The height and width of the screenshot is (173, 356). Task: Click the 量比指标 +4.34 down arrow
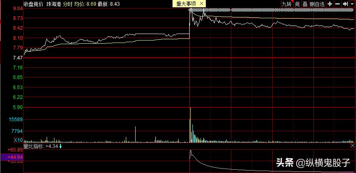click(60, 146)
